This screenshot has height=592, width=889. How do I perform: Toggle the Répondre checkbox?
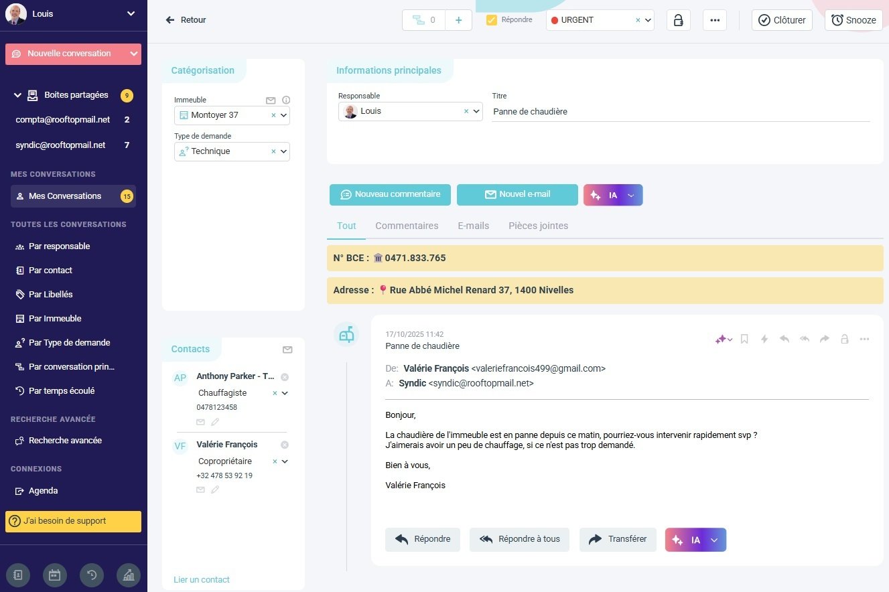point(492,20)
